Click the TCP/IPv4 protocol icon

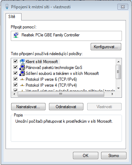pos(22,85)
